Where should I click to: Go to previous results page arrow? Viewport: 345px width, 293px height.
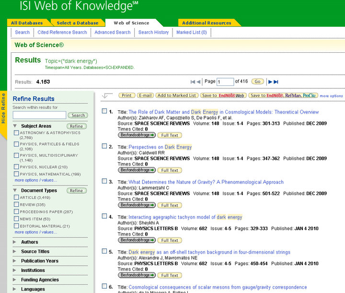[x=198, y=82]
